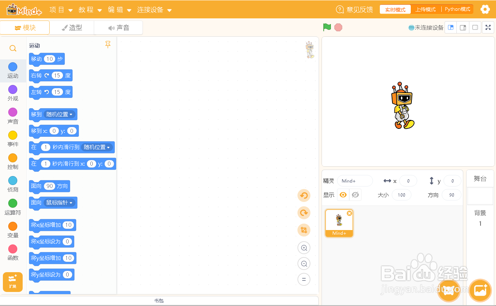Click the sprite y coordinate field
This screenshot has width=496, height=306.
tap(452, 181)
